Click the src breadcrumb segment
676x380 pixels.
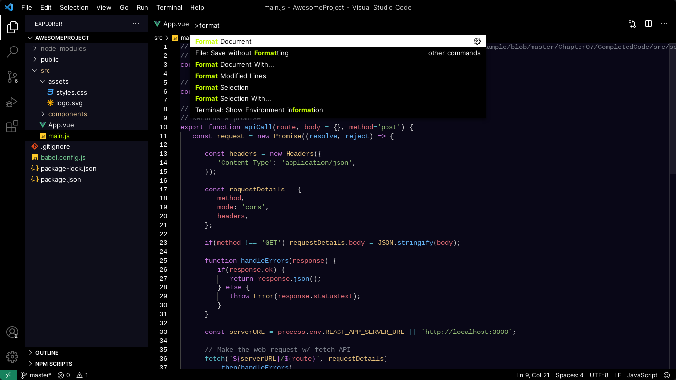158,38
